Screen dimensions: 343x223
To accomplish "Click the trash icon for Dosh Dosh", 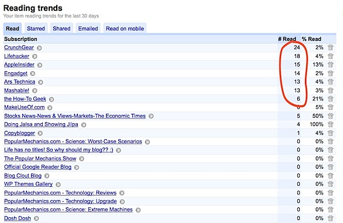I will pyautogui.click(x=331, y=218).
